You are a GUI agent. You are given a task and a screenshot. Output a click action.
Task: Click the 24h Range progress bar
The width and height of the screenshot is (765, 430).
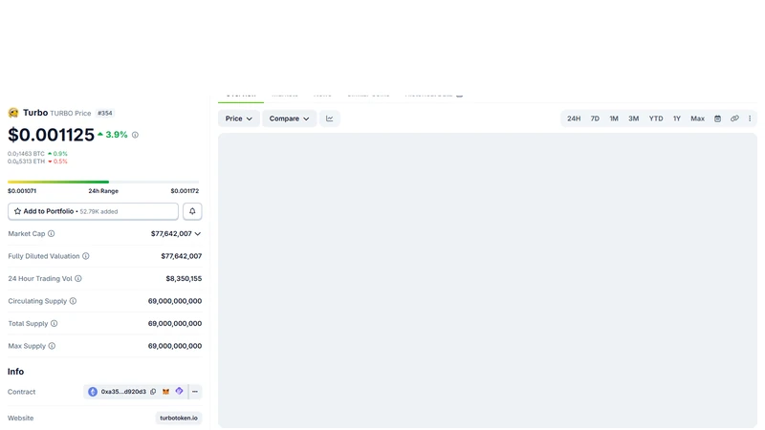(x=103, y=182)
